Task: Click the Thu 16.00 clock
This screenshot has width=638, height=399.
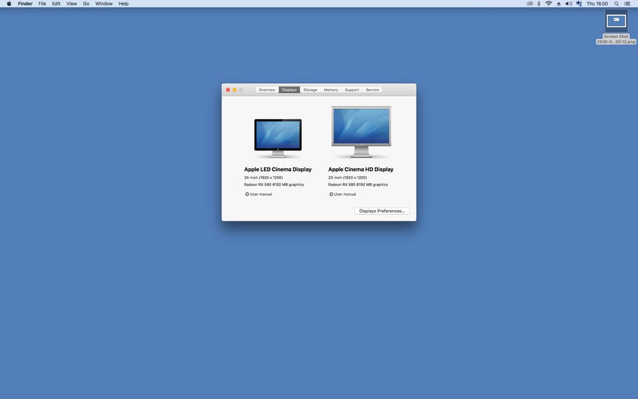Action: [597, 4]
